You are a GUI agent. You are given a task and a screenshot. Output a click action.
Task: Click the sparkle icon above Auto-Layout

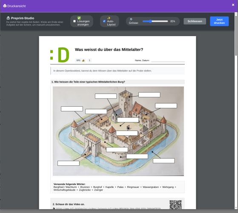pyautogui.click(x=109, y=18)
